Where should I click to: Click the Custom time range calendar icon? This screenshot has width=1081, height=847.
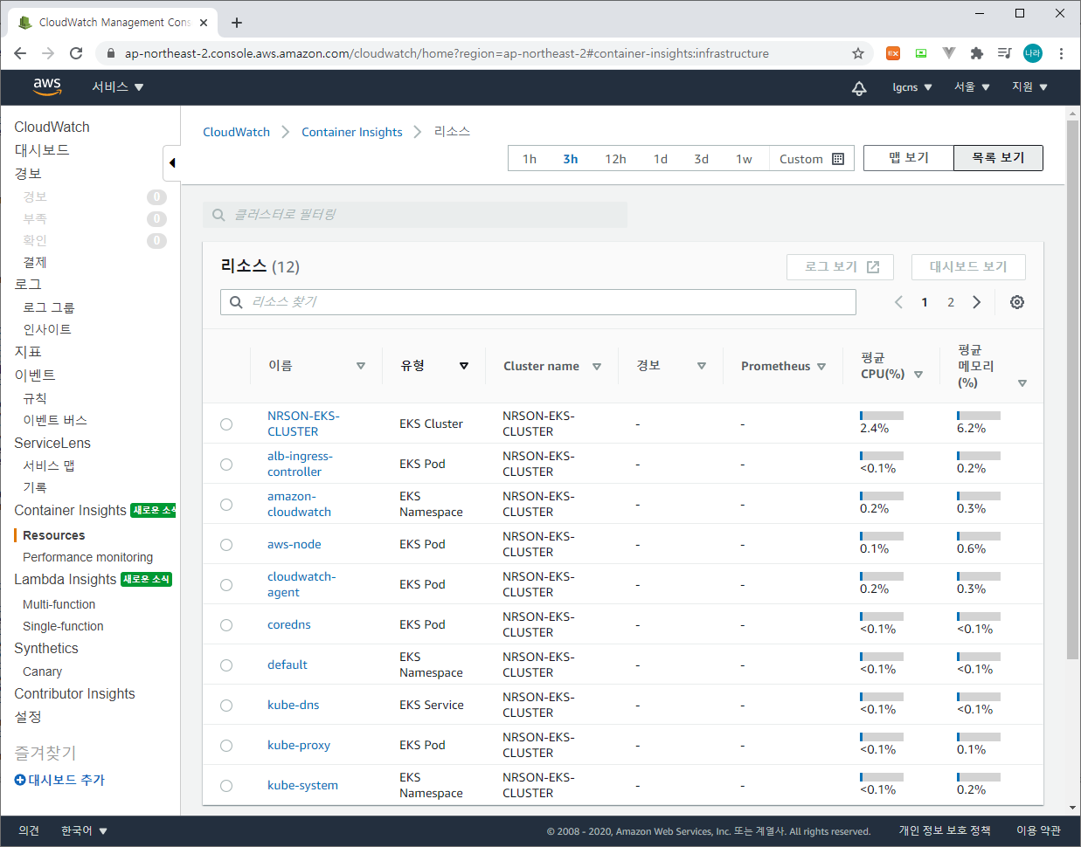[838, 159]
